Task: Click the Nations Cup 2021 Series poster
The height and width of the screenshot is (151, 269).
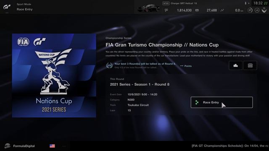Action: 54,75
